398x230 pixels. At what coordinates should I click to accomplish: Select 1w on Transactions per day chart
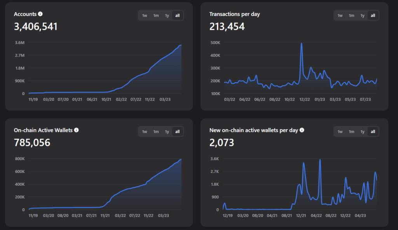[340, 16]
